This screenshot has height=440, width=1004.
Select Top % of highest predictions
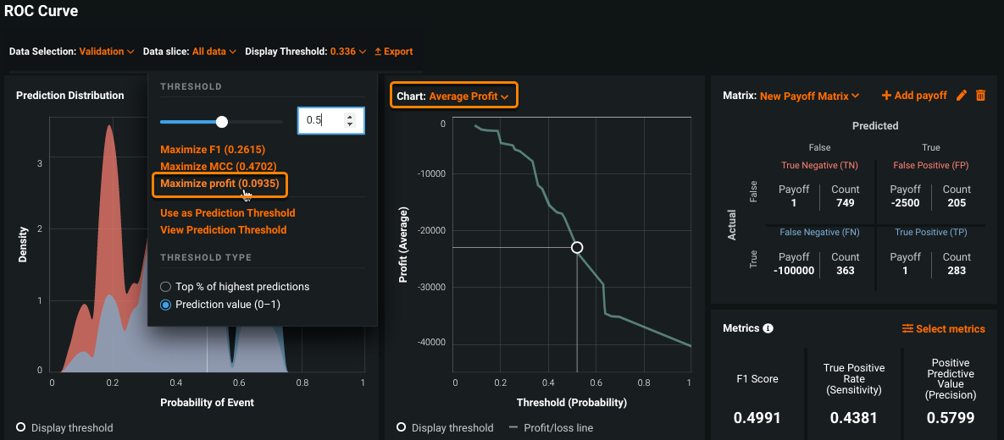point(166,287)
